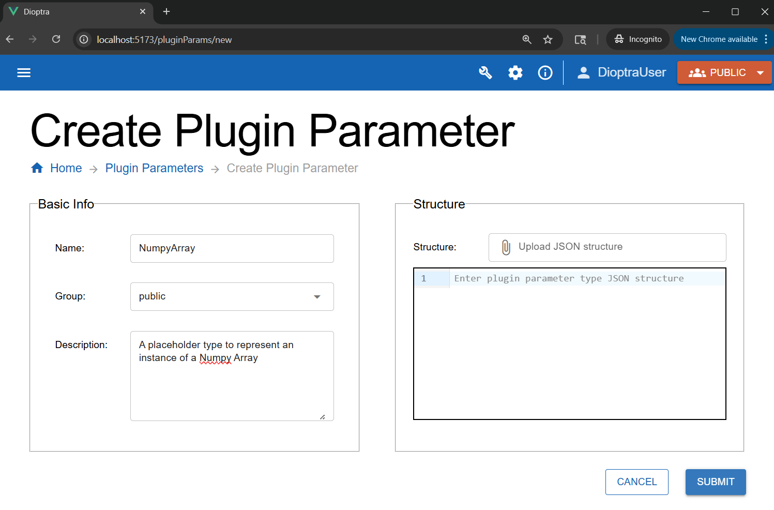Open Chrome's three-dot browser menu

click(x=766, y=39)
